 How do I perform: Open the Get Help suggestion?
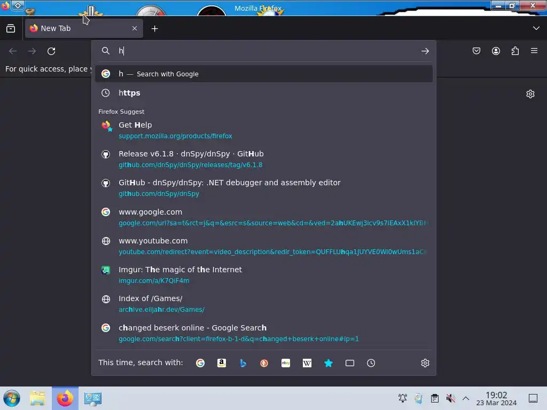264,130
